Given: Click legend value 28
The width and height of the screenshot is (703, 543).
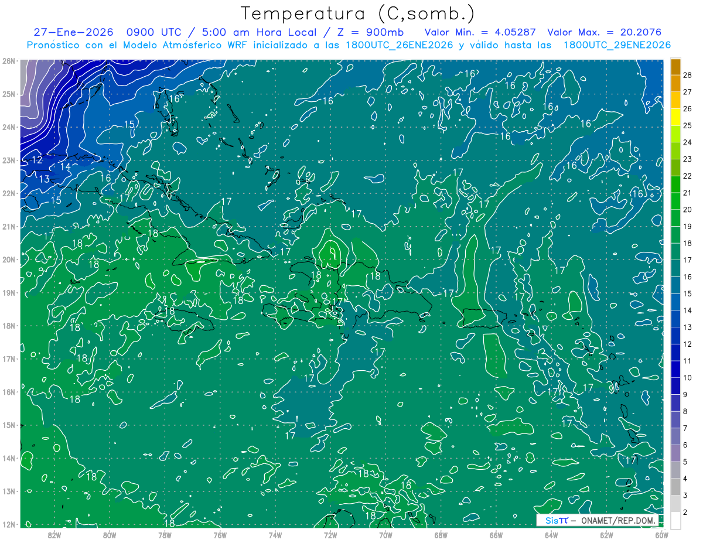Looking at the screenshot, I should tap(688, 74).
